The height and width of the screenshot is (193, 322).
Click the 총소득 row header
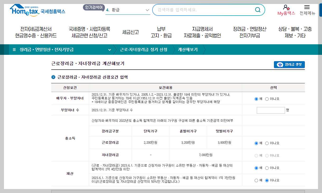[70, 138]
